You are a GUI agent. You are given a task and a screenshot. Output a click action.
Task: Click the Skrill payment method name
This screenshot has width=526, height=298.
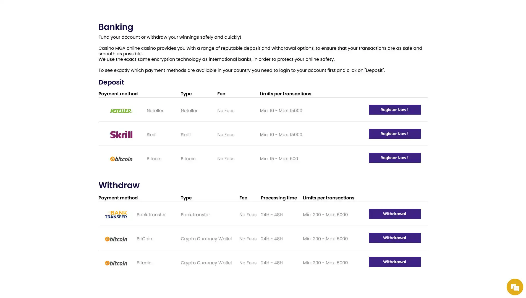coord(151,135)
